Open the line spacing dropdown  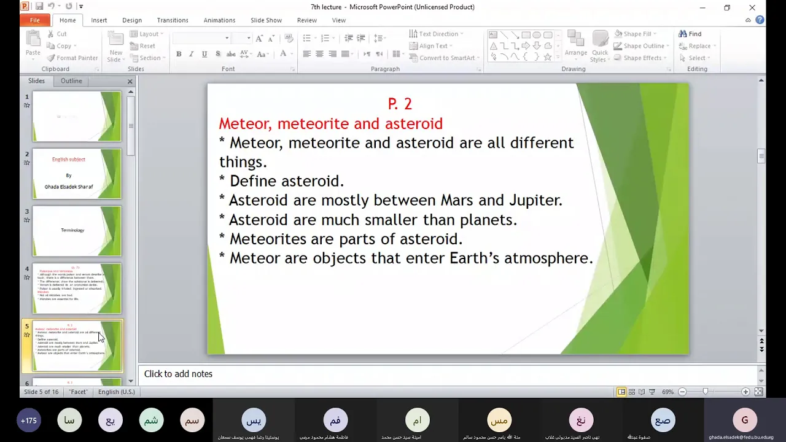pyautogui.click(x=379, y=38)
